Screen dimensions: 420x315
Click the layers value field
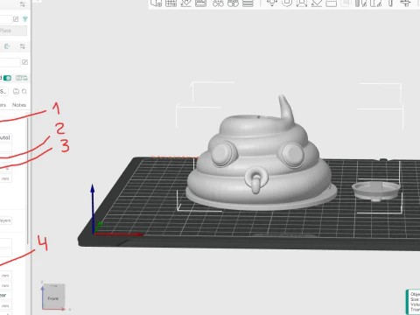pos(6,220)
